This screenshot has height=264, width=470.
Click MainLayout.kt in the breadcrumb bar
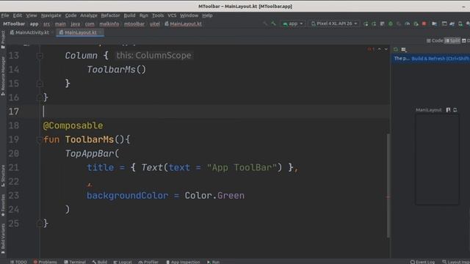click(183, 24)
